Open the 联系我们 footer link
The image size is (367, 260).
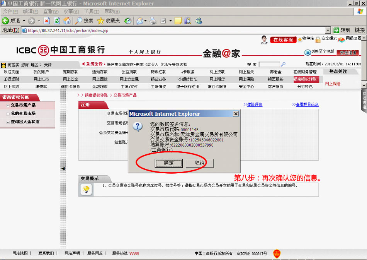[46, 253]
